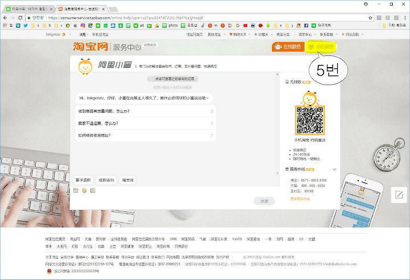The image size is (410, 280).
Task: Open the 关于淘宝 footer link
Action: 52,257
